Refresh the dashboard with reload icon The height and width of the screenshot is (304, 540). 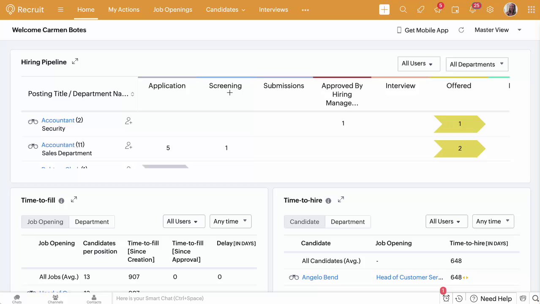click(x=461, y=30)
